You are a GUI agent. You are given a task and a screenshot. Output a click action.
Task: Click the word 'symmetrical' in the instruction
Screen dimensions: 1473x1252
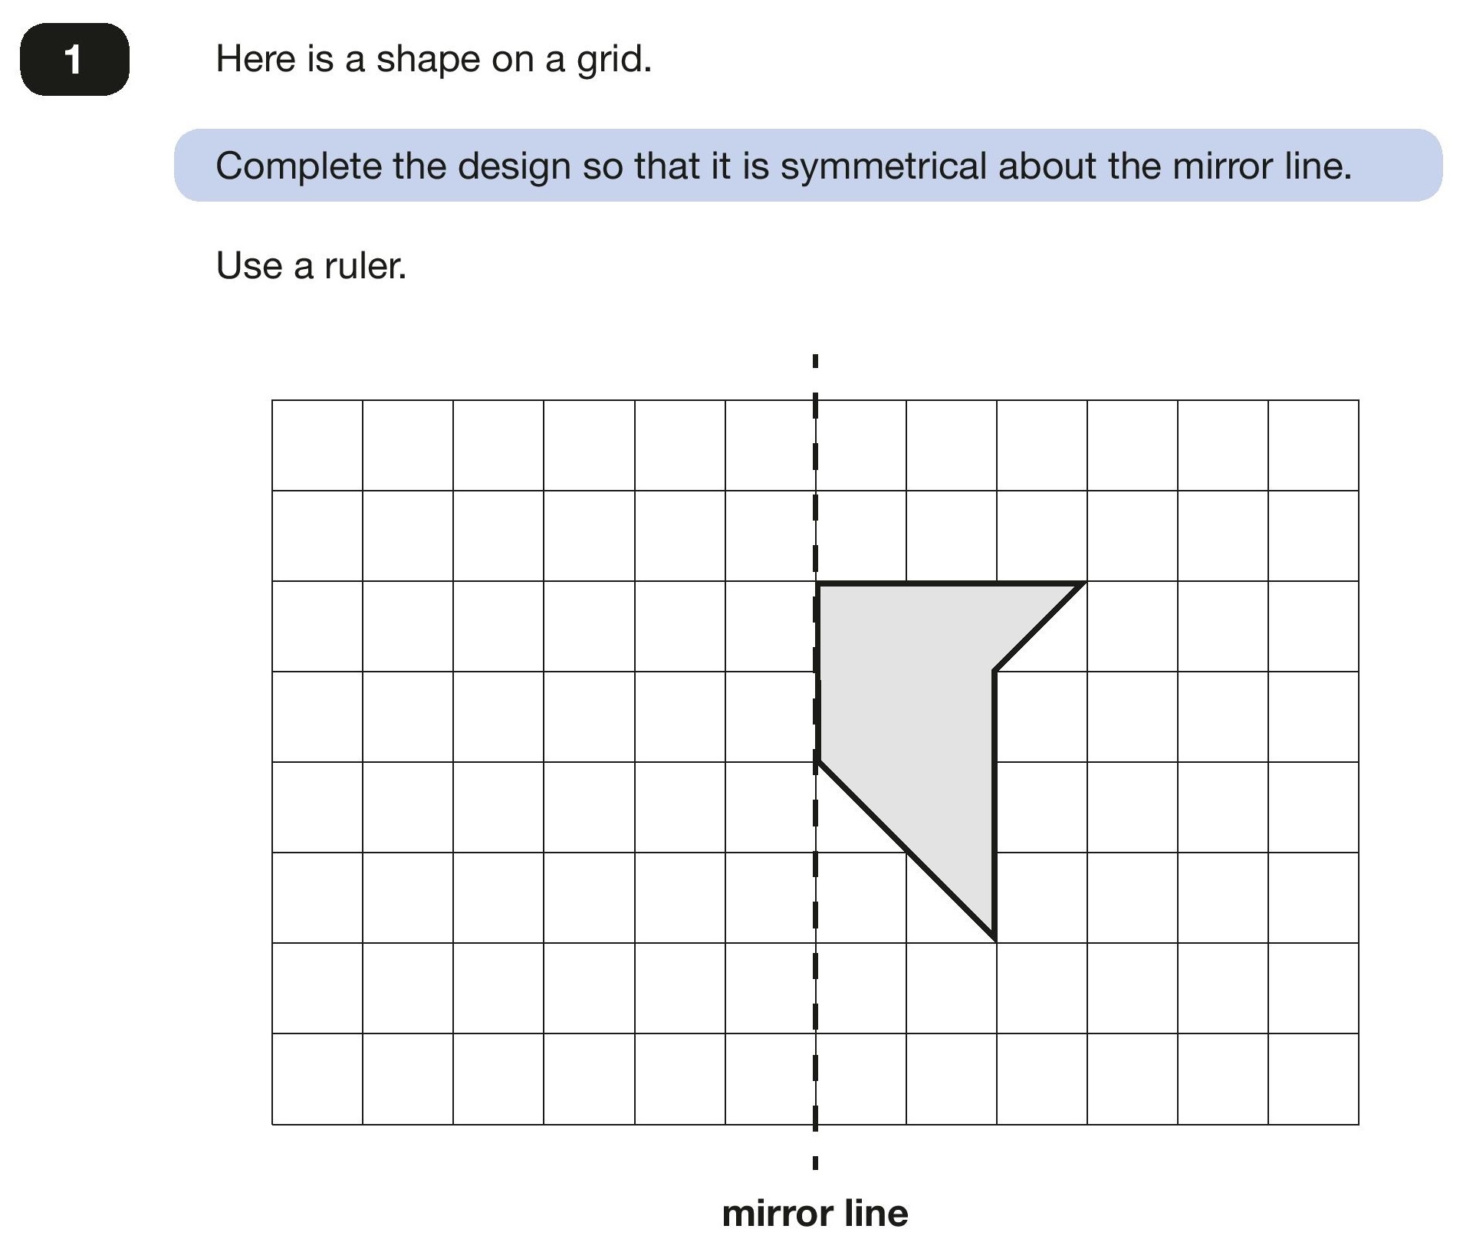883,166
